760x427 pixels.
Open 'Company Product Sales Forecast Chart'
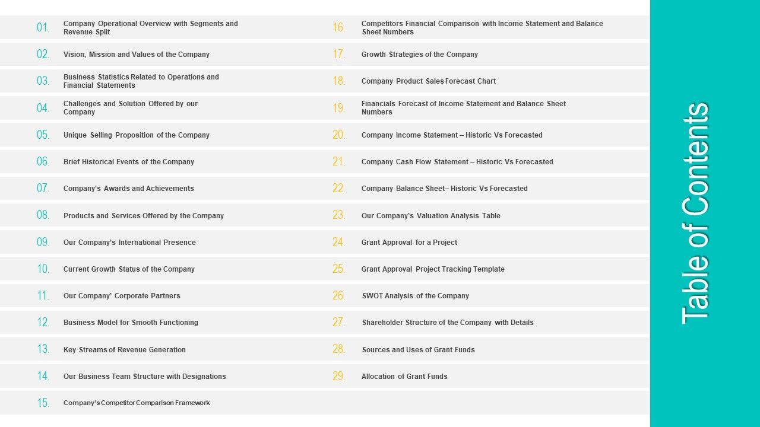[x=428, y=81]
